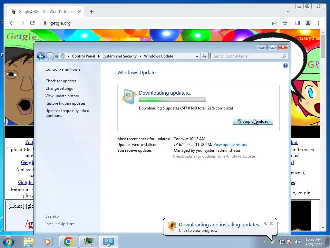Expand the arrow before Control Panel breadcrumb
This screenshot has width=330, height=248.
[x=68, y=56]
